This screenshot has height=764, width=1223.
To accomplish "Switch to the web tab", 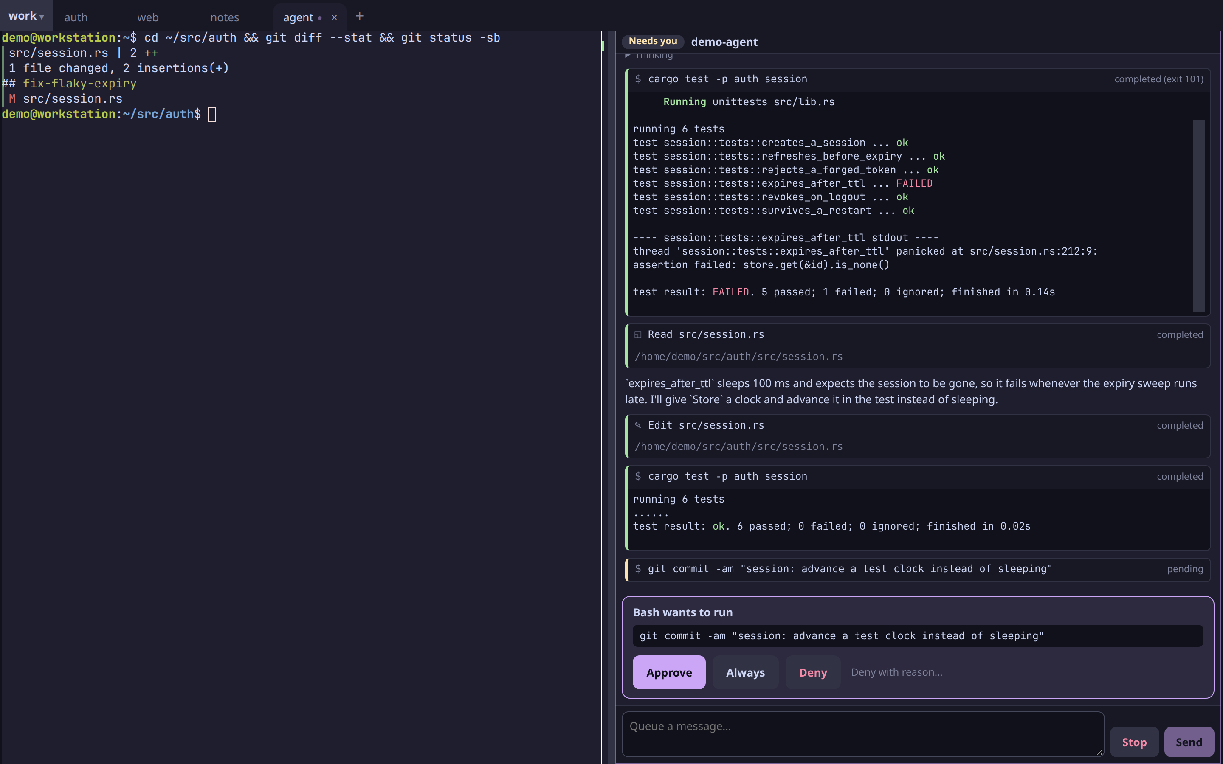I will click(148, 17).
